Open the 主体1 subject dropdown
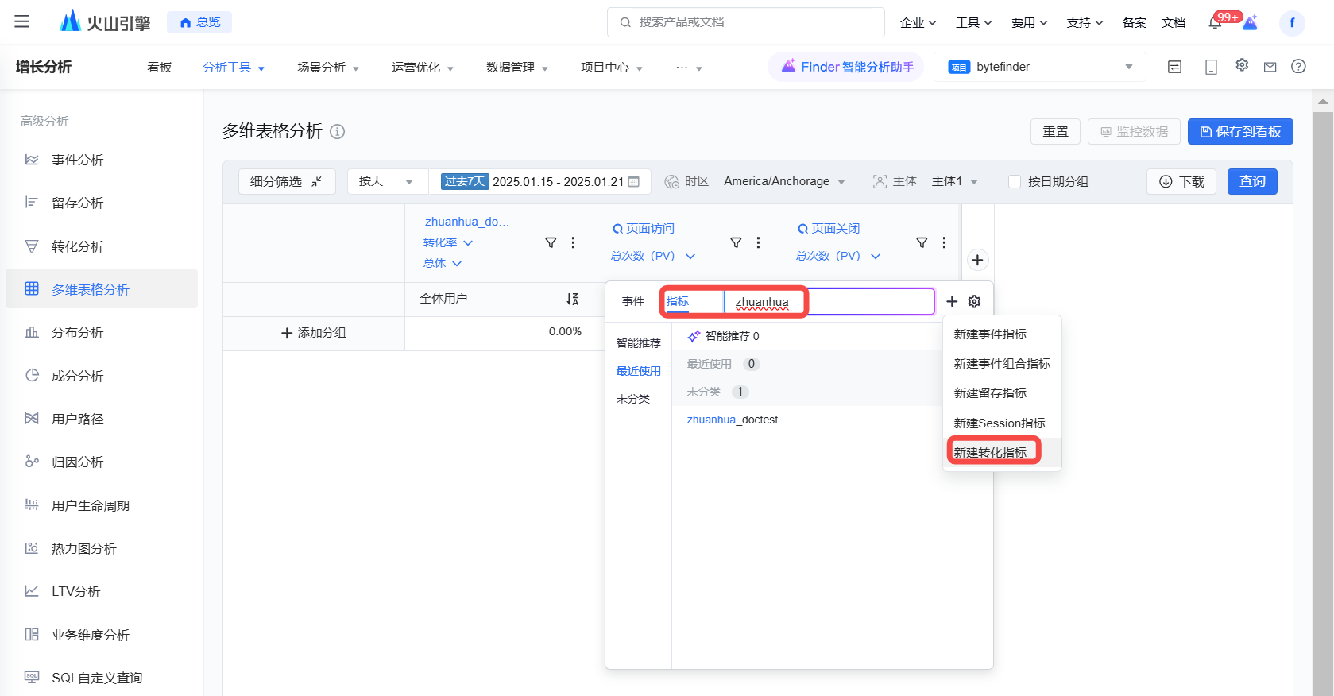The width and height of the screenshot is (1334, 696). 954,181
